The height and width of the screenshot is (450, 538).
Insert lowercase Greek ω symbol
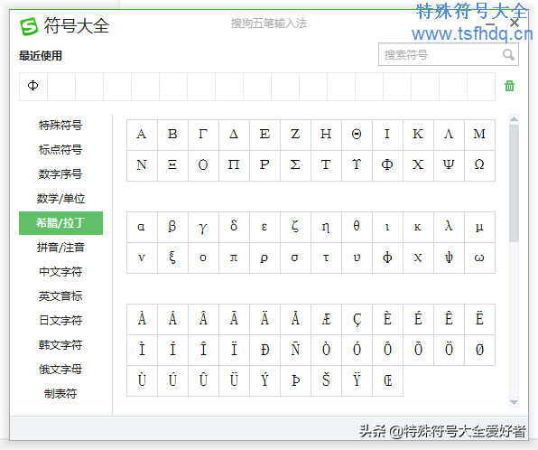479,258
